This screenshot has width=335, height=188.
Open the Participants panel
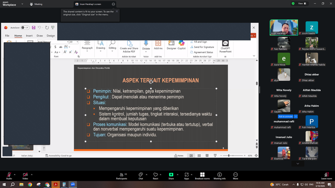point(121,176)
